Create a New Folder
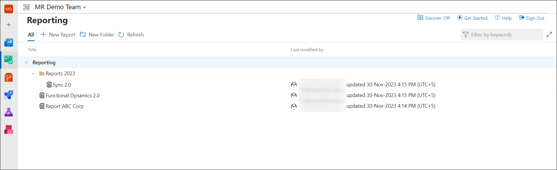The height and width of the screenshot is (170, 557). pos(97,35)
